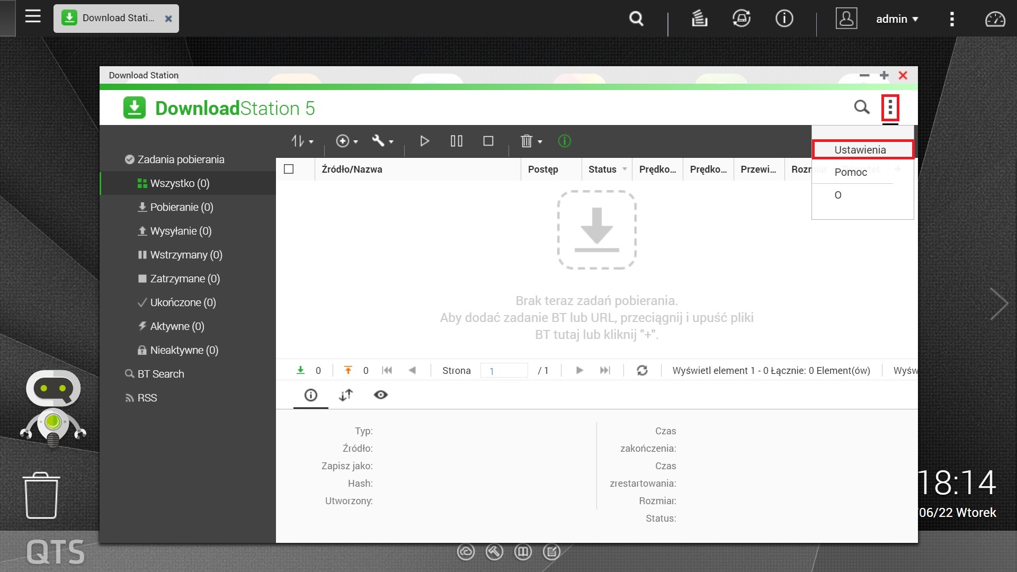Click the QTS desktop search magnifier

(x=636, y=19)
